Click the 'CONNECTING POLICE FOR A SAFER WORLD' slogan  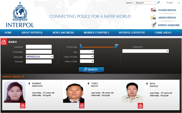(x=90, y=16)
